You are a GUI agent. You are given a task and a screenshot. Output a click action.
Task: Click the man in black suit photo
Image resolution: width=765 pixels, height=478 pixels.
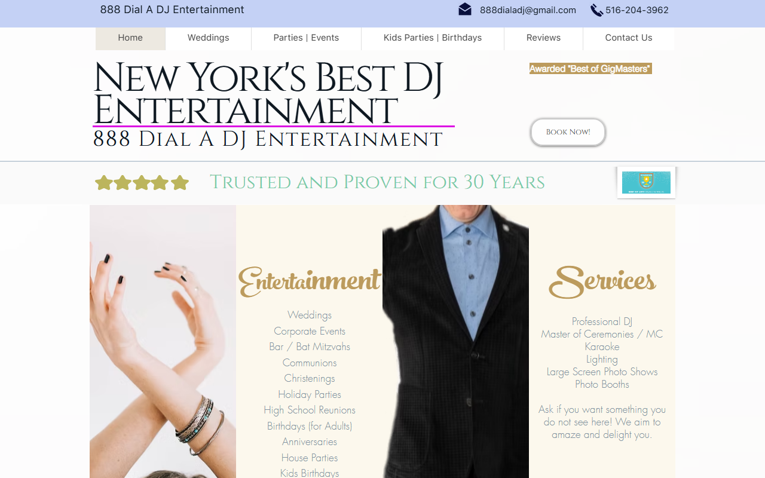[455, 341]
